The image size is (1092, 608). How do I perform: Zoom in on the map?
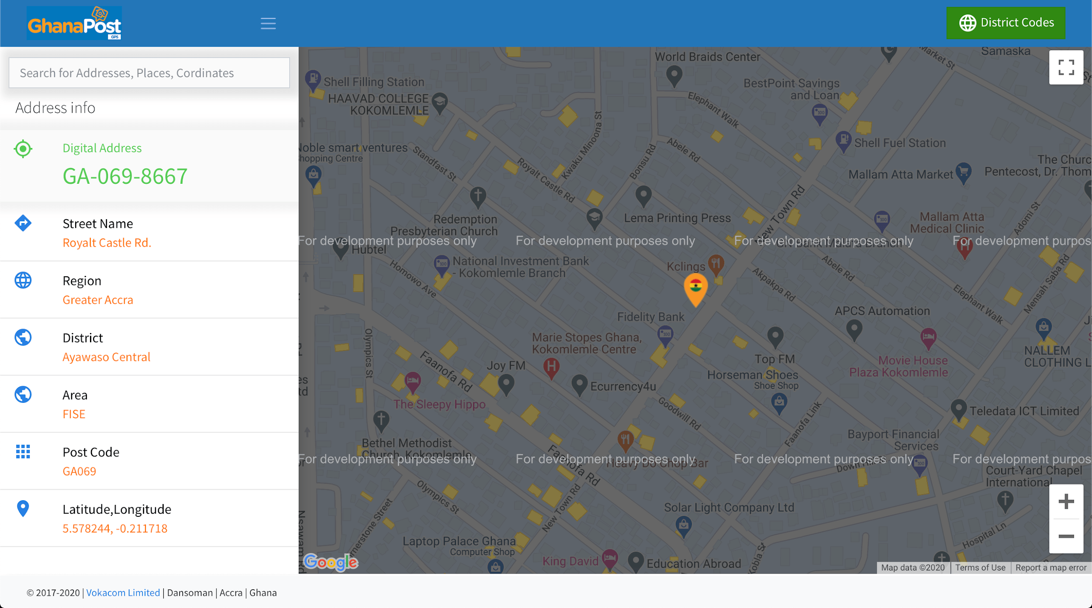point(1066,502)
